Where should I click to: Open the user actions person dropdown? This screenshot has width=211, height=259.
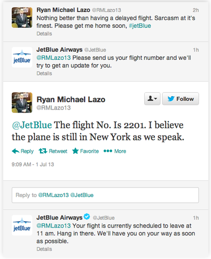(152, 99)
